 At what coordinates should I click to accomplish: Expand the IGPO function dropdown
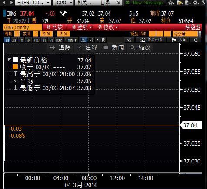pyautogui.click(x=63, y=3)
